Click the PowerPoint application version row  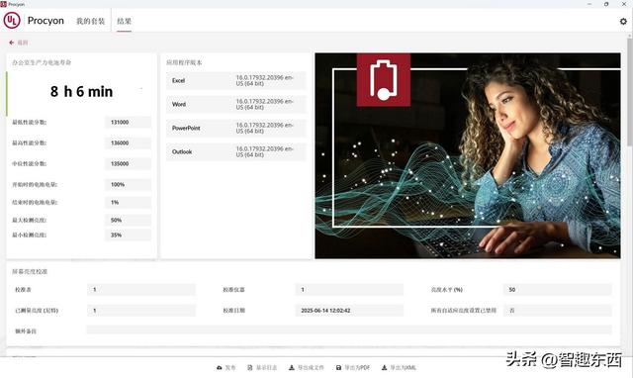[236, 128]
